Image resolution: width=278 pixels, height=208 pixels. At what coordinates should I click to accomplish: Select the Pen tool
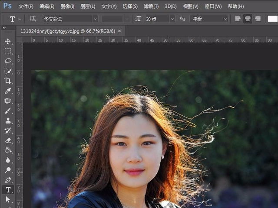pos(8,180)
